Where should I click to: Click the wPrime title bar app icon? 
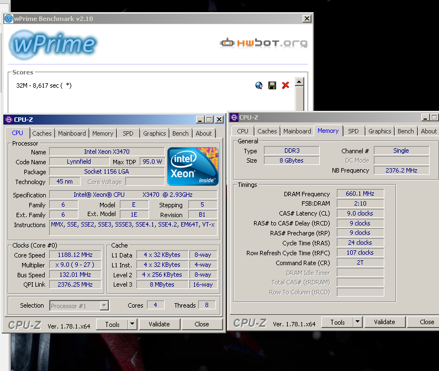[8, 19]
